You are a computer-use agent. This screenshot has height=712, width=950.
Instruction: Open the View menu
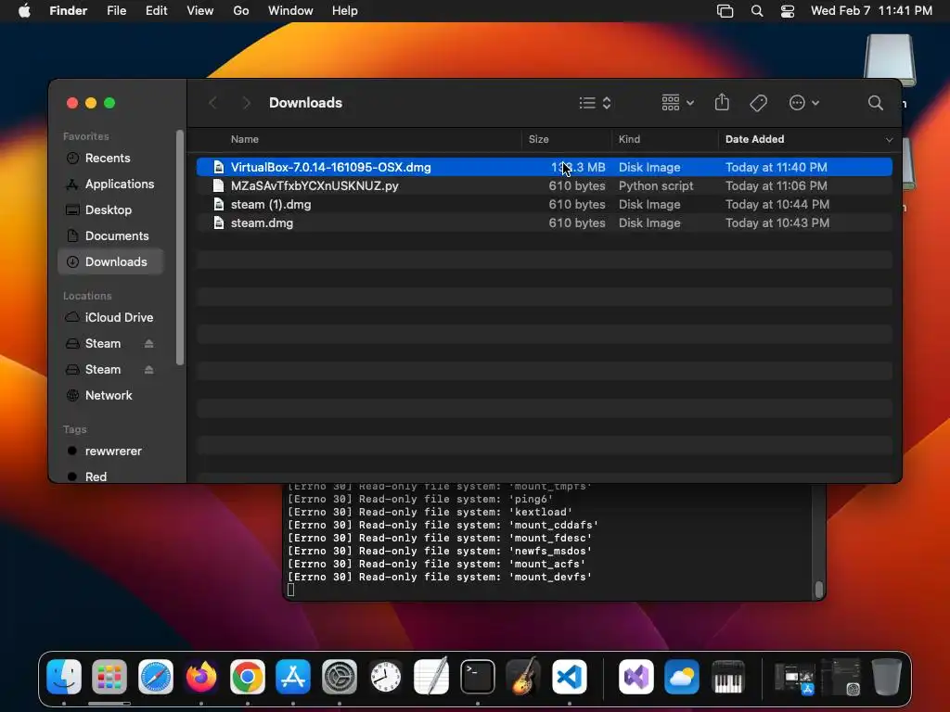(x=200, y=11)
